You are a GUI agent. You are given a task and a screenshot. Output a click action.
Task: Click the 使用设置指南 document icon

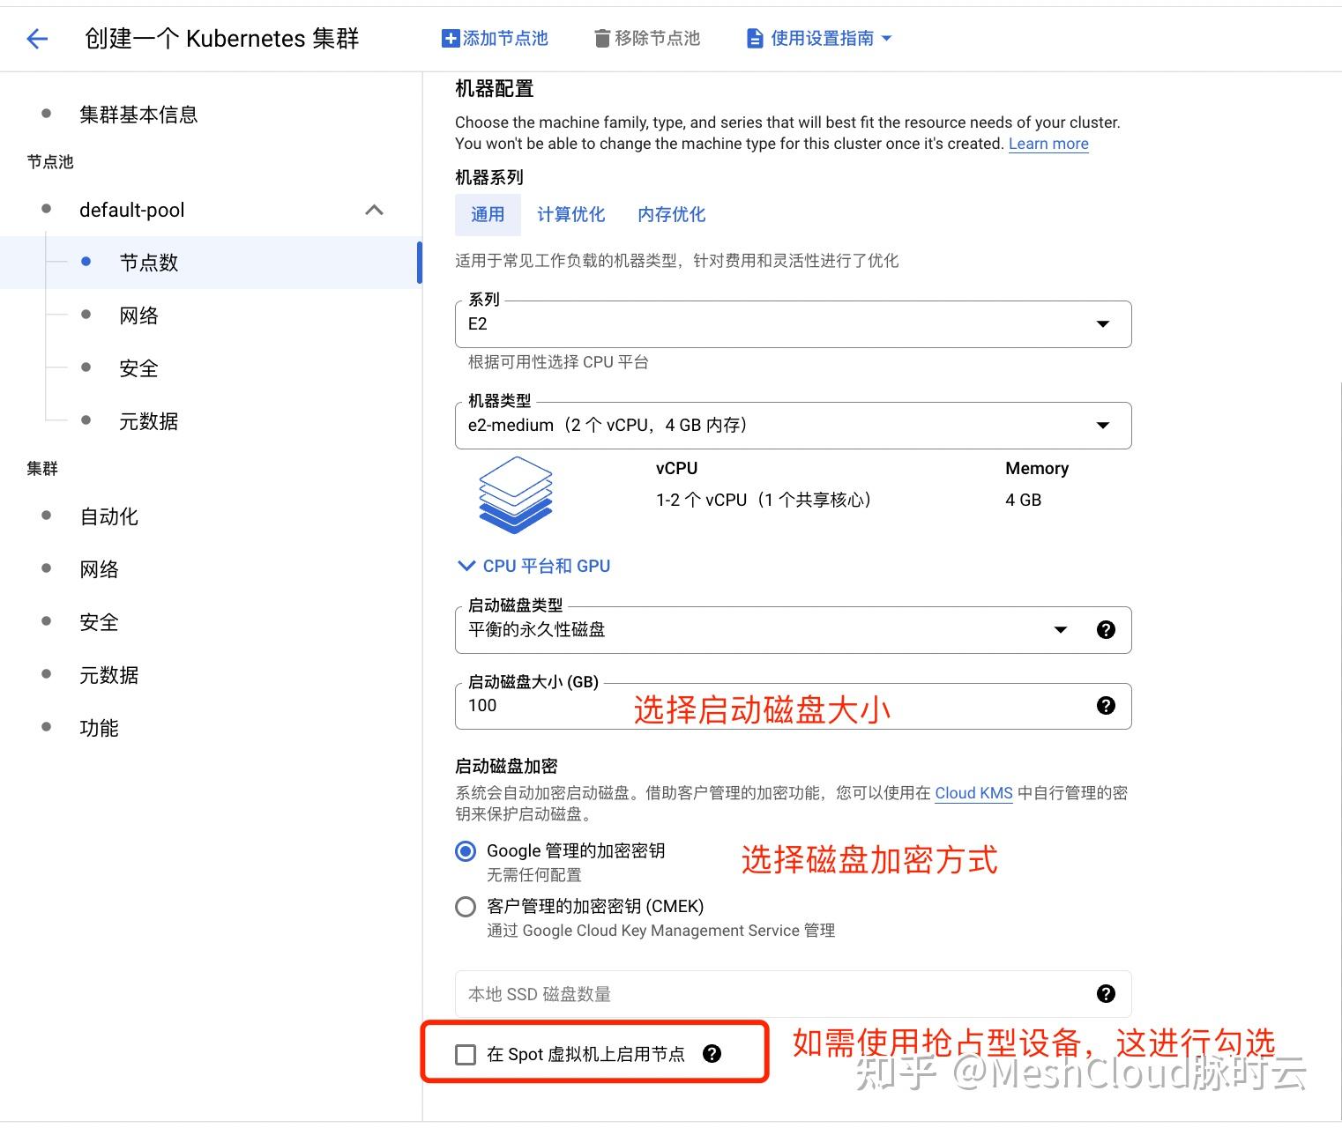pos(754,38)
